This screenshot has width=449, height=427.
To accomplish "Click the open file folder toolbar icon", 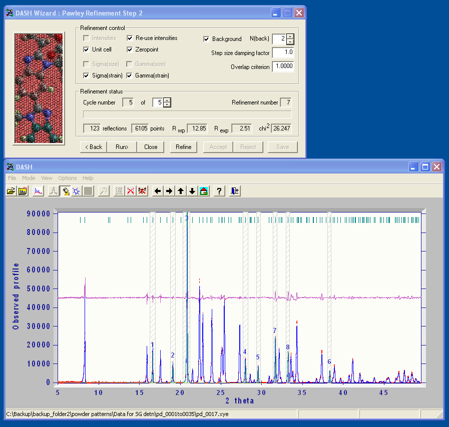I will (11, 191).
